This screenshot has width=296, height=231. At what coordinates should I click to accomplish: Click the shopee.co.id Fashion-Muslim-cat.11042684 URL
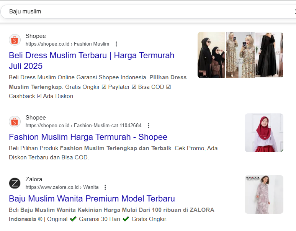click(x=83, y=125)
